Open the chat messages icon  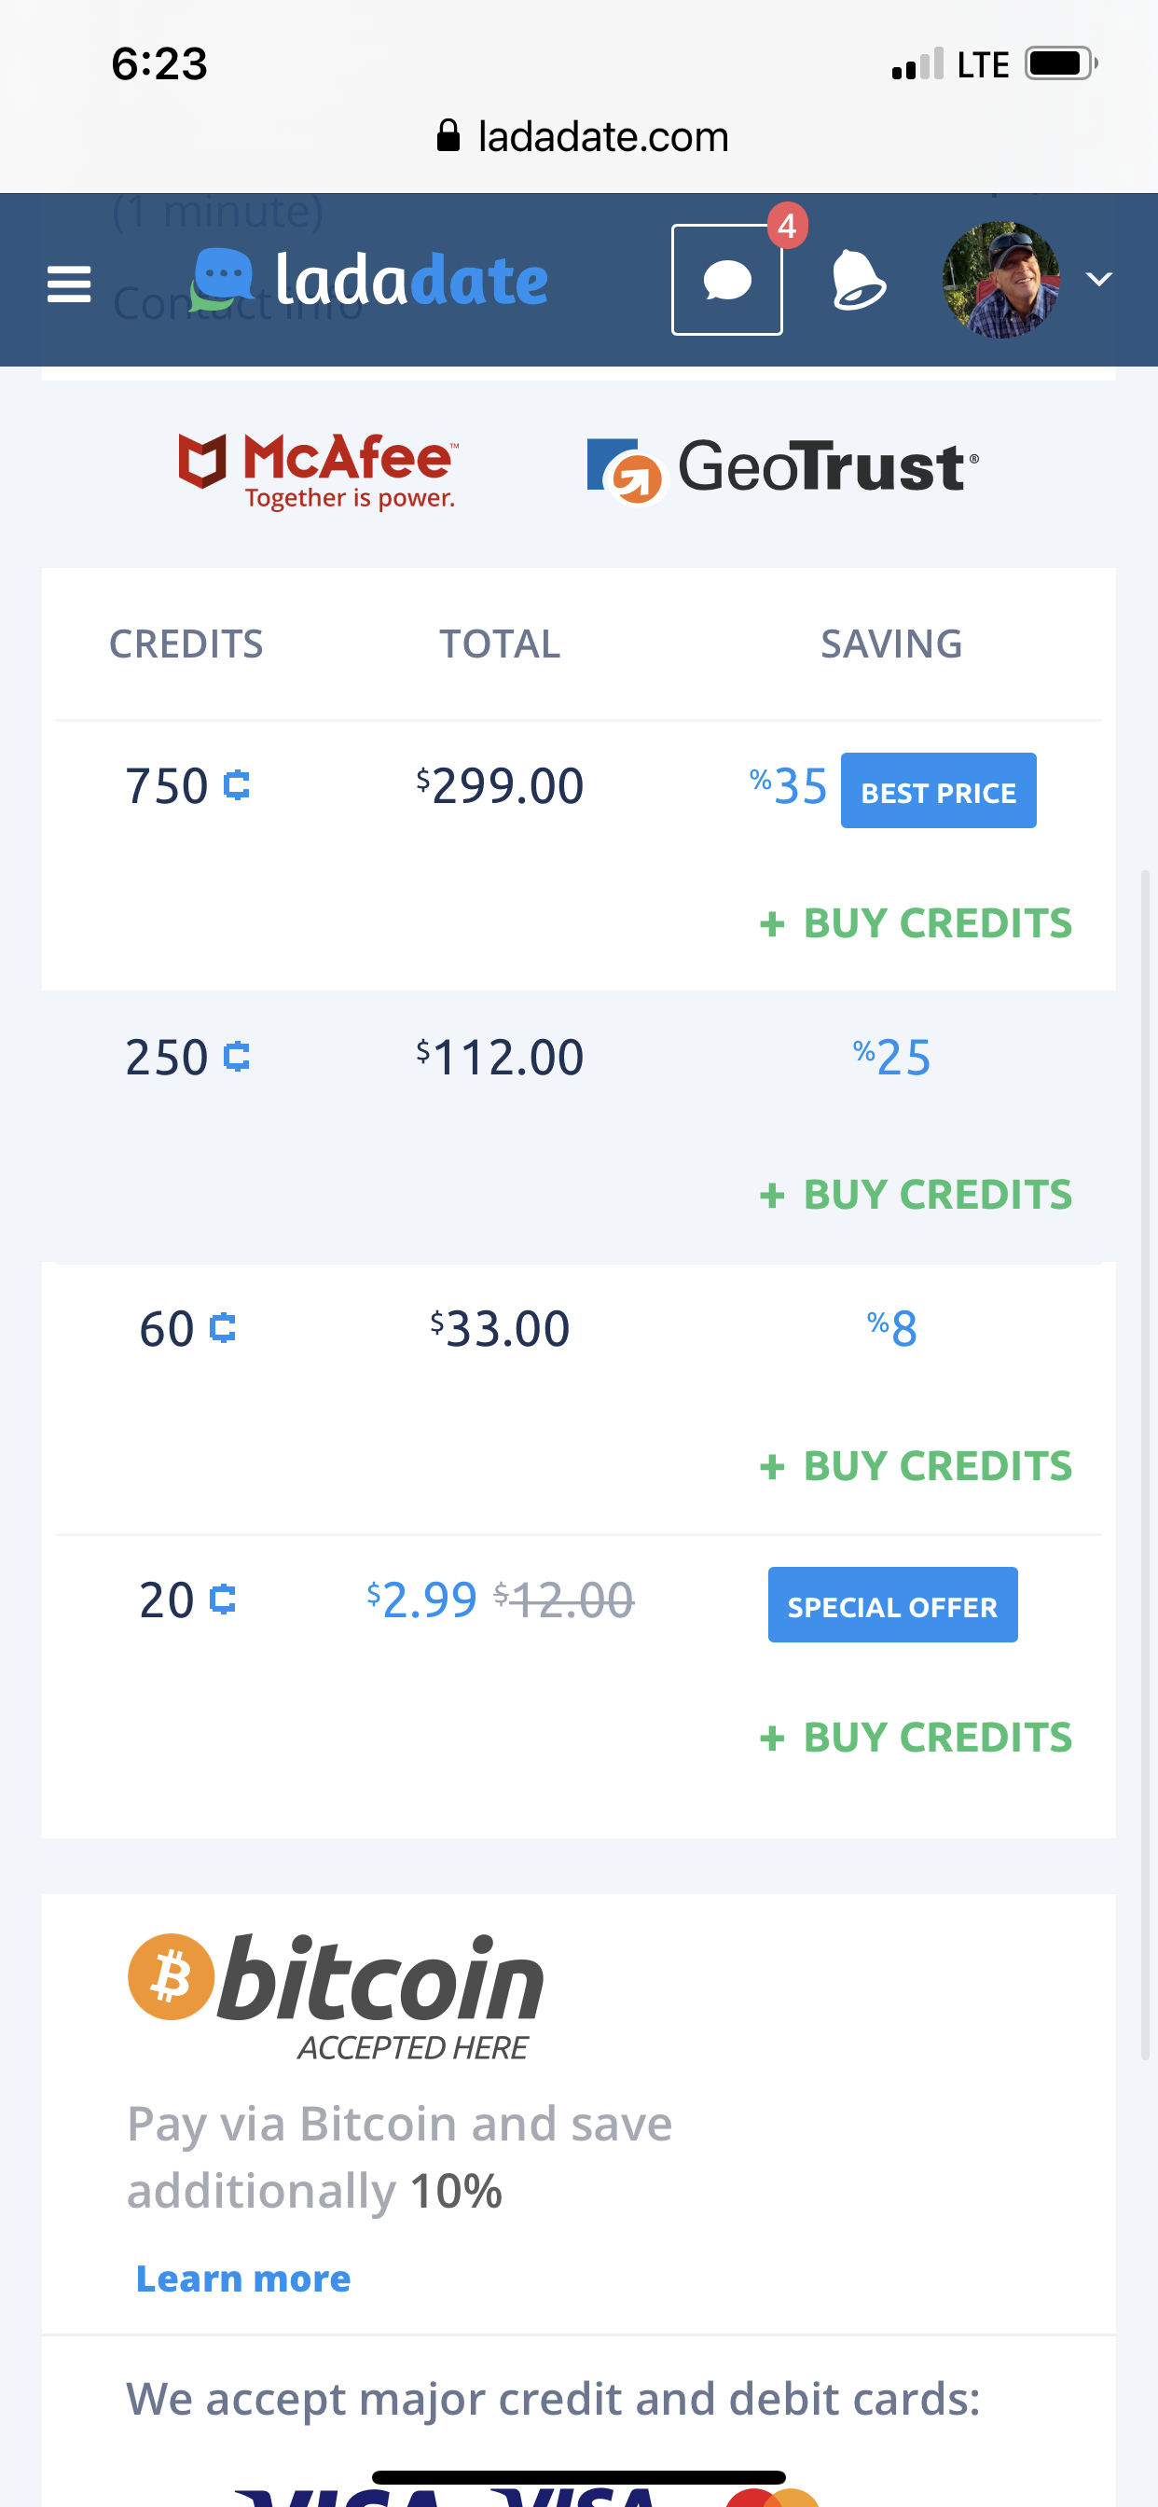click(727, 281)
